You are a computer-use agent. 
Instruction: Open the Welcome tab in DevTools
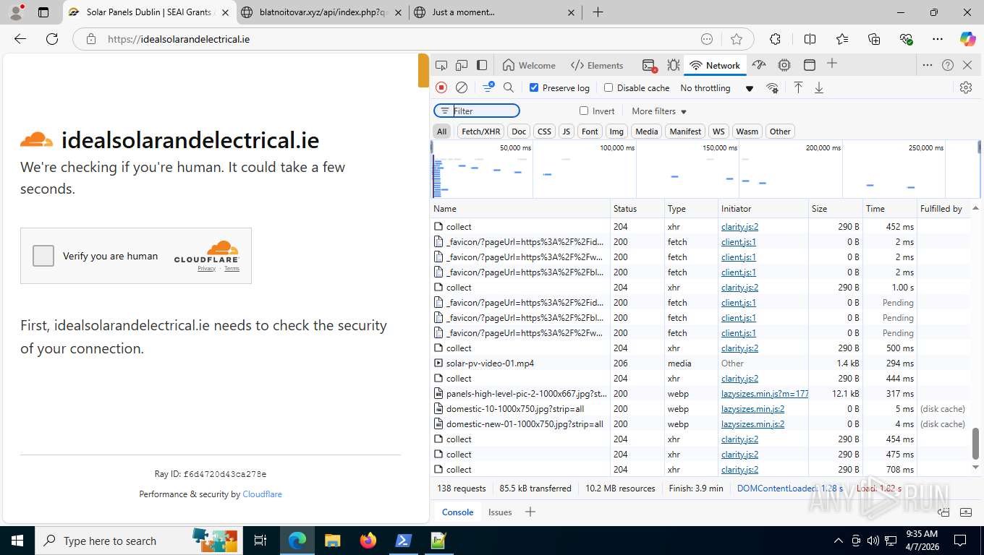point(530,65)
